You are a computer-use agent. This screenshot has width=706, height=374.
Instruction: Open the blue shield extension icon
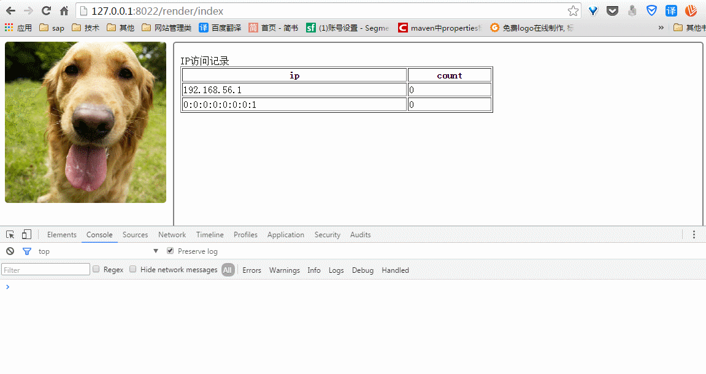651,11
